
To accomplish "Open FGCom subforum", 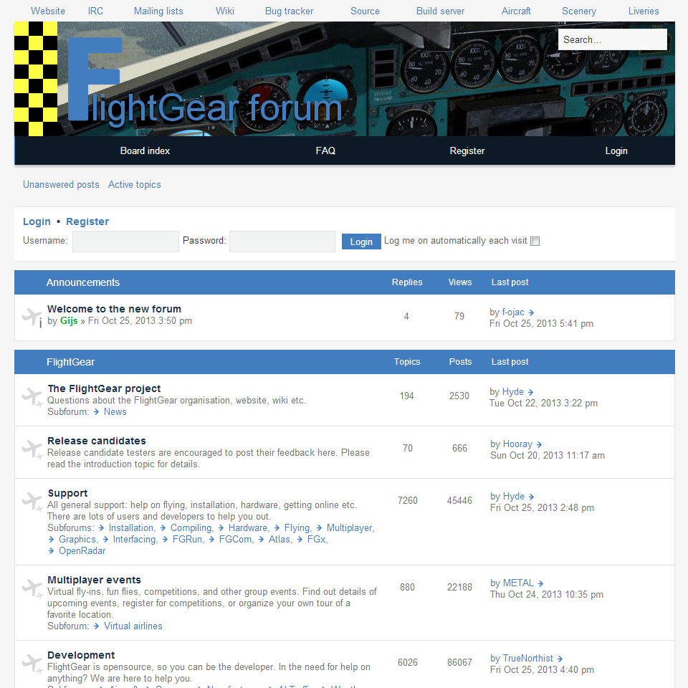I will coord(236,539).
